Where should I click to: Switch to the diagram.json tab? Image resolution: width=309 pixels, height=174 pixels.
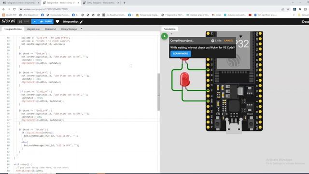click(33, 29)
